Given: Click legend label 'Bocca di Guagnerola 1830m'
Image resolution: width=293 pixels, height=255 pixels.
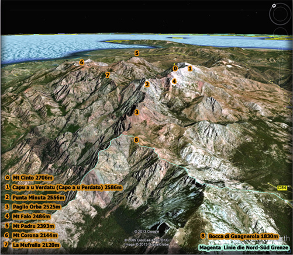Looking at the screenshot, I should (243, 236).
